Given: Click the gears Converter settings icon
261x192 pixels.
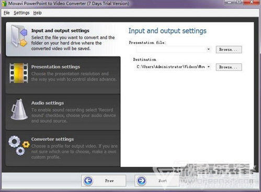Looking at the screenshot, I should point(19,146).
